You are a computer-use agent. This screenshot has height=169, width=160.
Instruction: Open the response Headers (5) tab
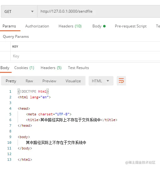click(x=51, y=68)
